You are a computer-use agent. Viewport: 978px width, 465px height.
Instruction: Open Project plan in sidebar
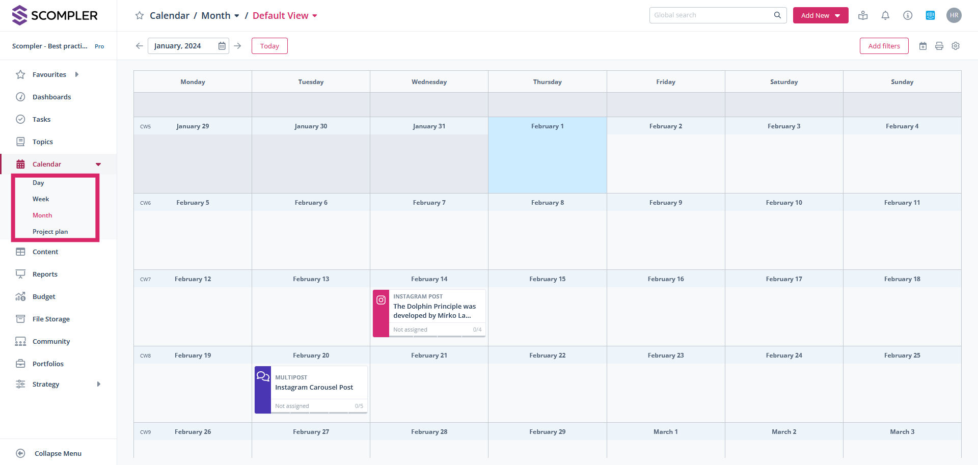pyautogui.click(x=50, y=232)
